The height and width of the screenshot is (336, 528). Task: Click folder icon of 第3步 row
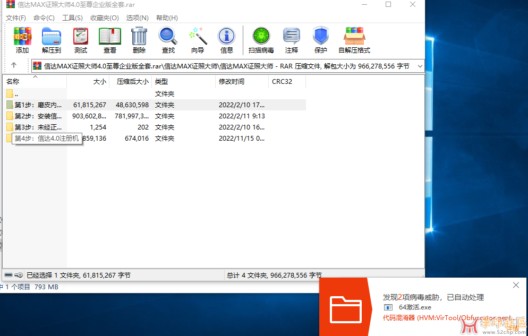pos(10,127)
